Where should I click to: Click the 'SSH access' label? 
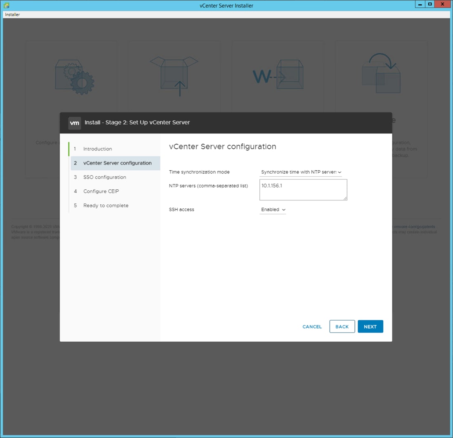(182, 209)
